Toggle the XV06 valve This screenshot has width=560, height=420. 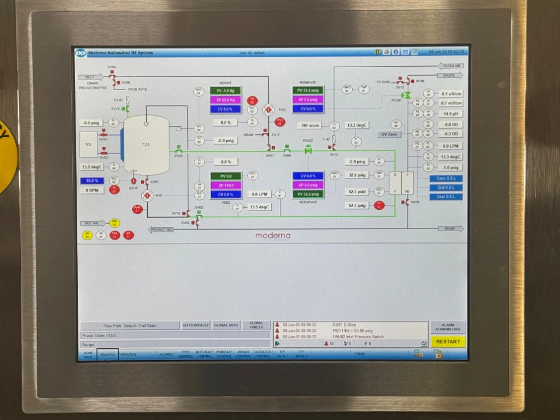tap(287, 150)
